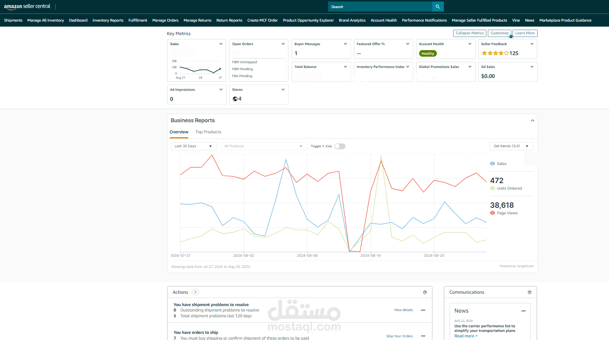
Task: Click the Amazon Seller Central logo
Action: [x=27, y=7]
